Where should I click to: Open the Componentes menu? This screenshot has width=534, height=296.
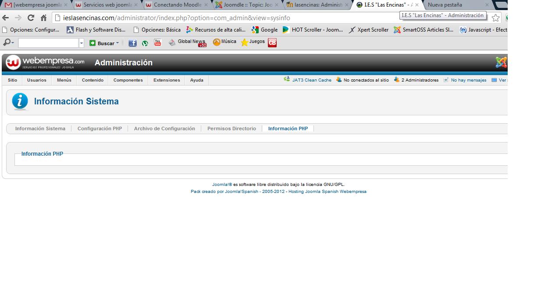tap(128, 80)
